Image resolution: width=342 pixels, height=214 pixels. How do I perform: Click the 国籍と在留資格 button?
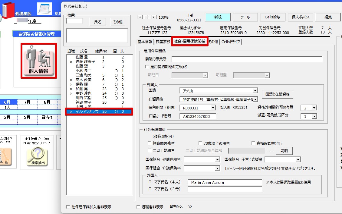pos(278,94)
